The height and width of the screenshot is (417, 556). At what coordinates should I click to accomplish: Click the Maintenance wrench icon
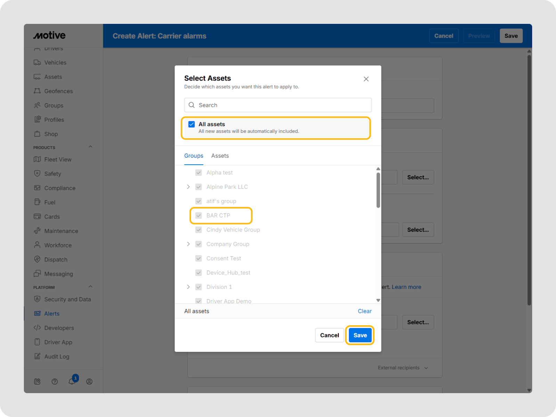pos(37,231)
